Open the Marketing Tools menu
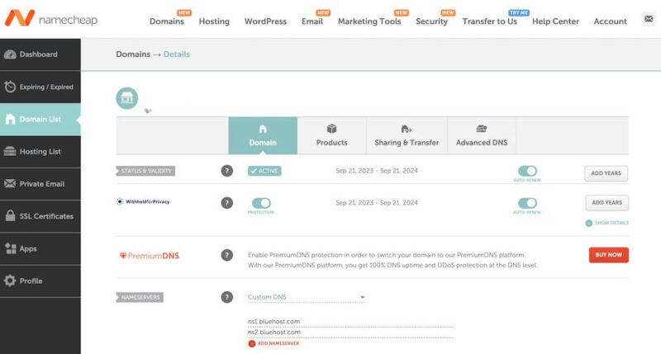The height and width of the screenshot is (354, 661). pyautogui.click(x=369, y=21)
